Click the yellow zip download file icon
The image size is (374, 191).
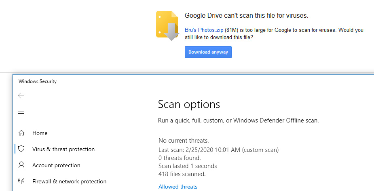(x=167, y=26)
